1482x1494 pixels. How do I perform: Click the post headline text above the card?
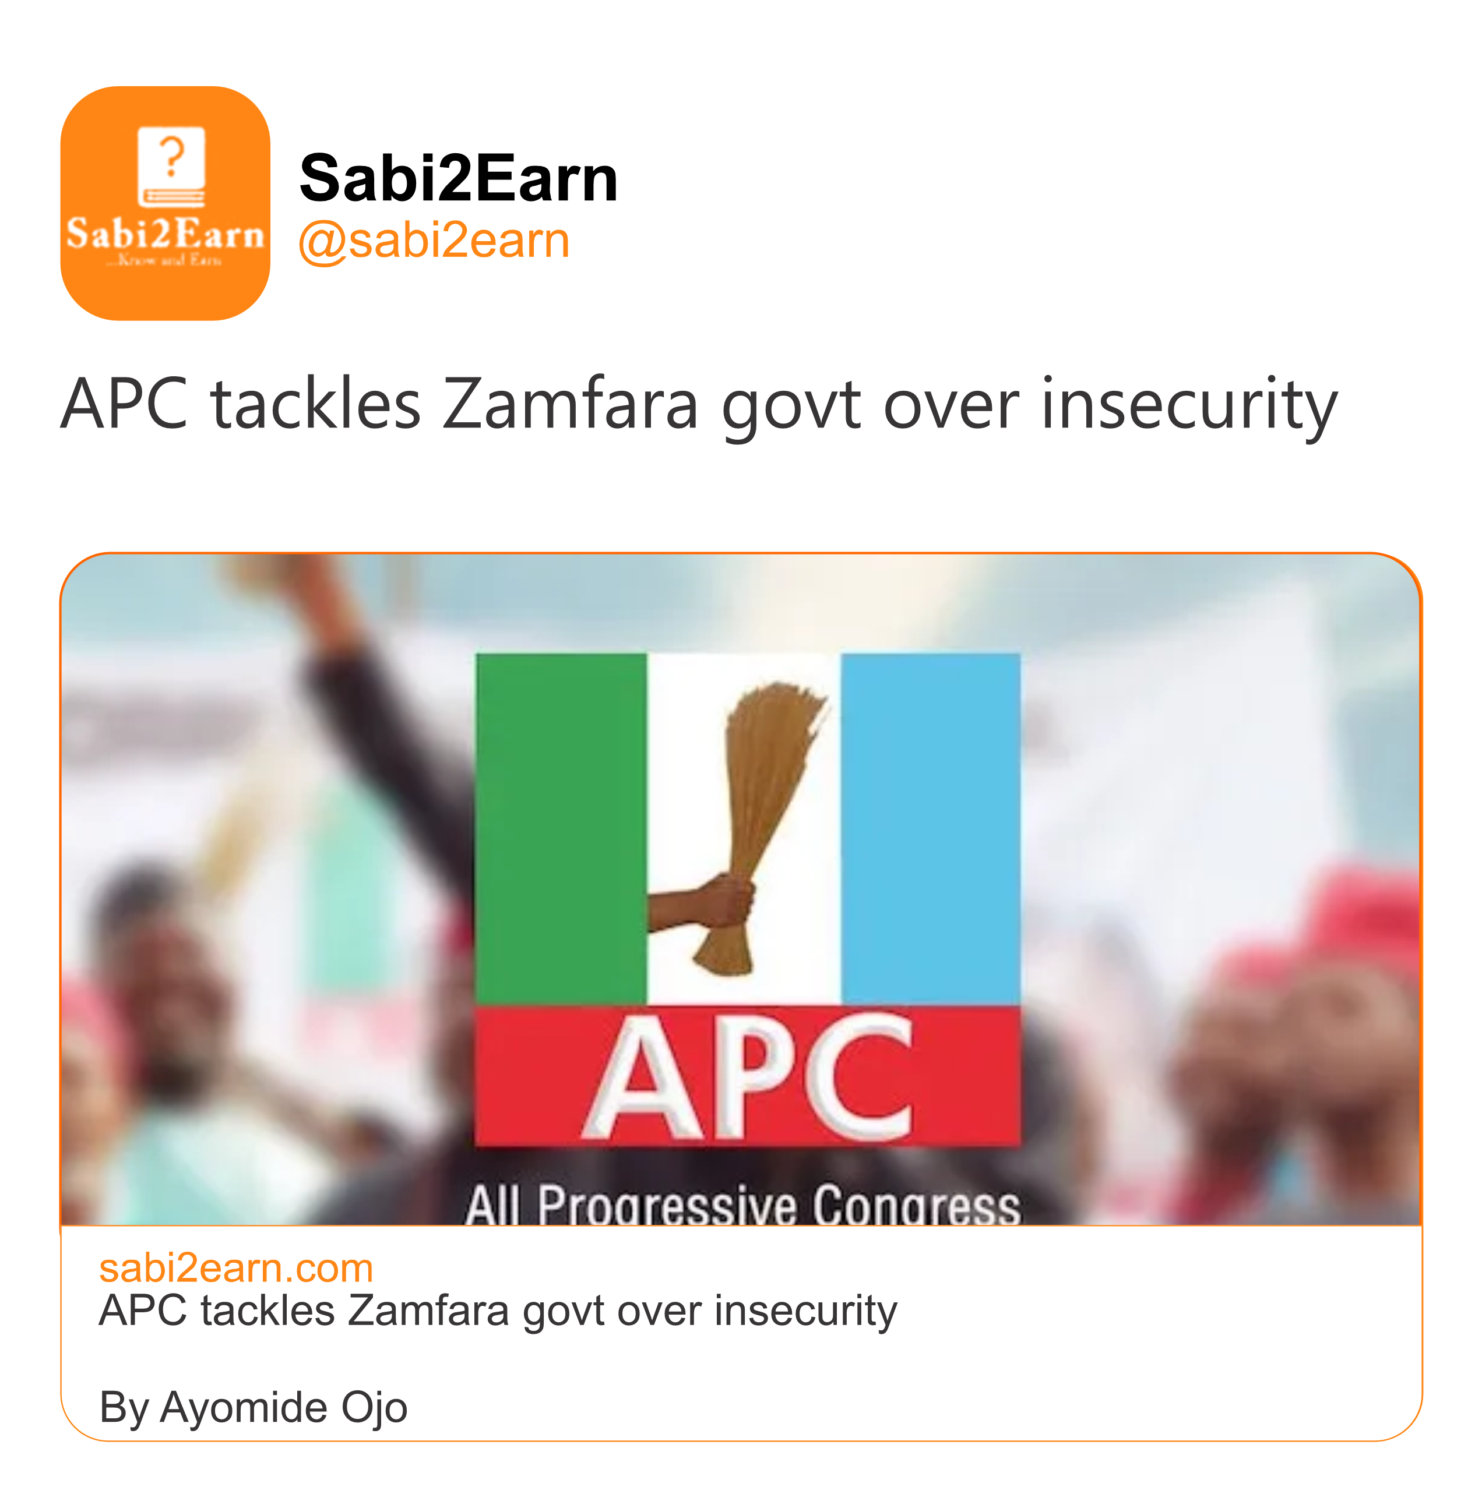pos(698,404)
